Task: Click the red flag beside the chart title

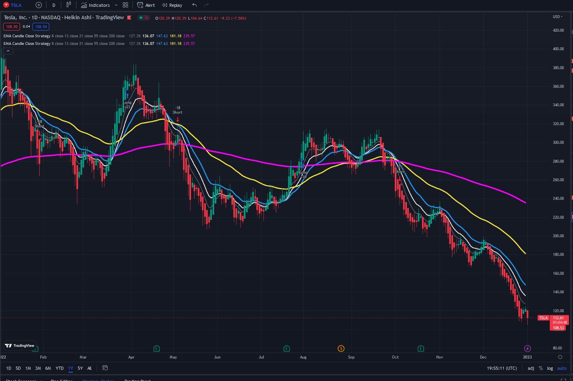Action: [x=129, y=18]
